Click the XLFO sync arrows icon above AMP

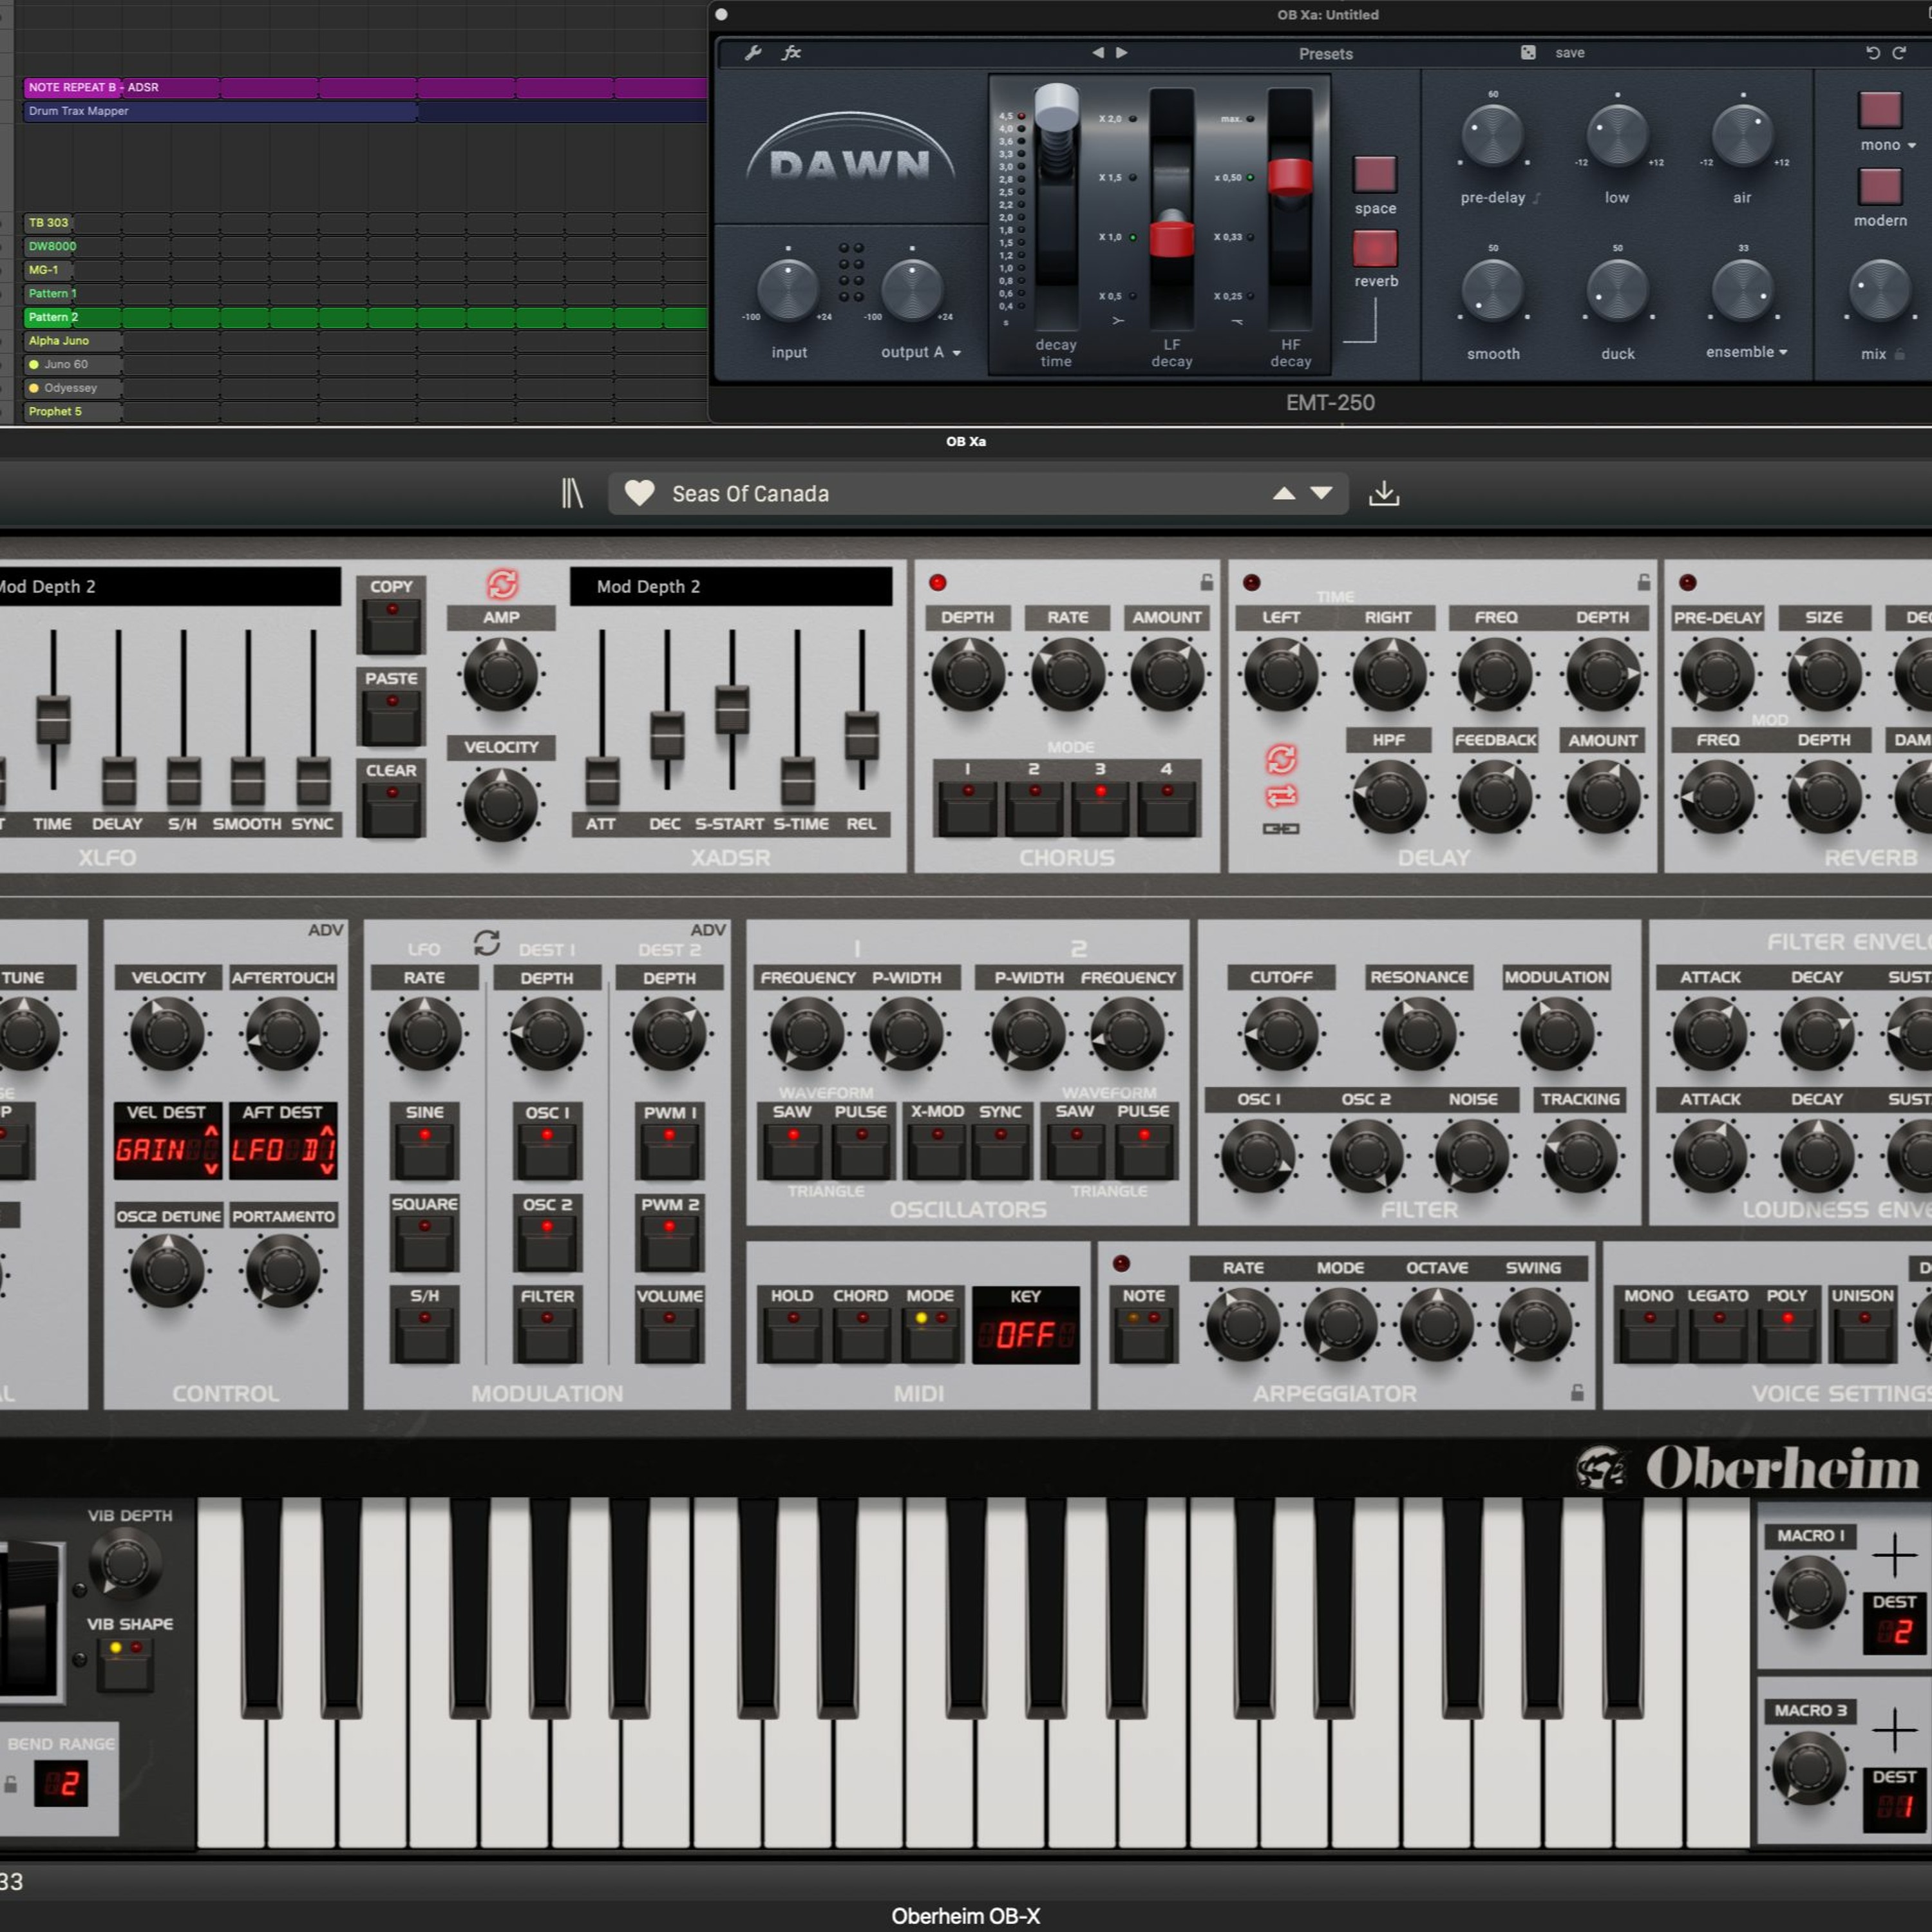(502, 583)
